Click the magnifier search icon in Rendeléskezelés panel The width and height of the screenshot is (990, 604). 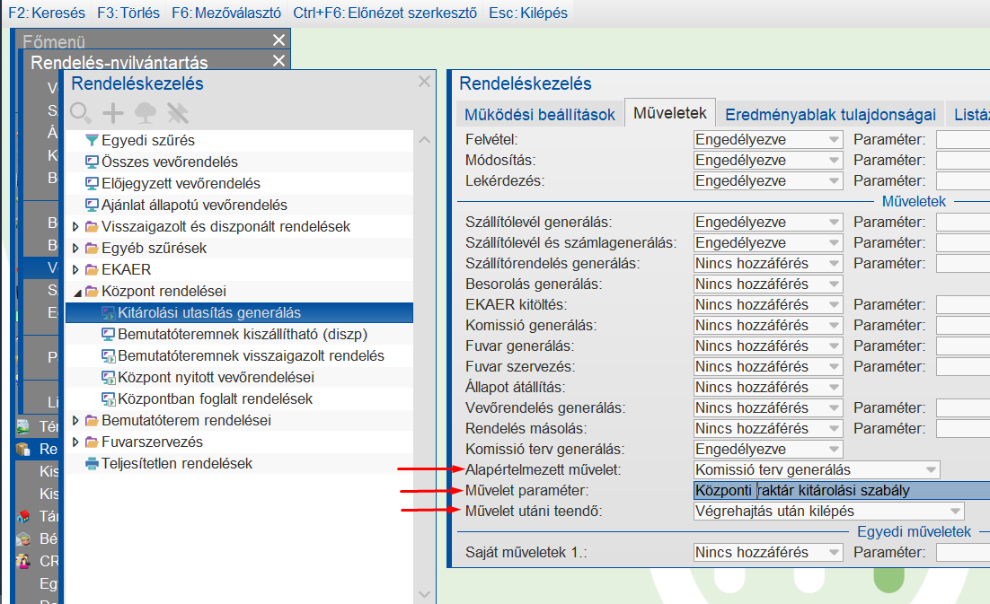tap(80, 113)
